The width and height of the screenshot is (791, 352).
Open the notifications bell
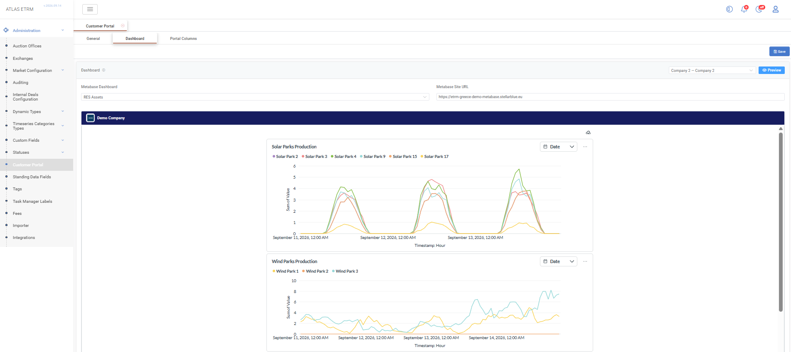(x=744, y=9)
